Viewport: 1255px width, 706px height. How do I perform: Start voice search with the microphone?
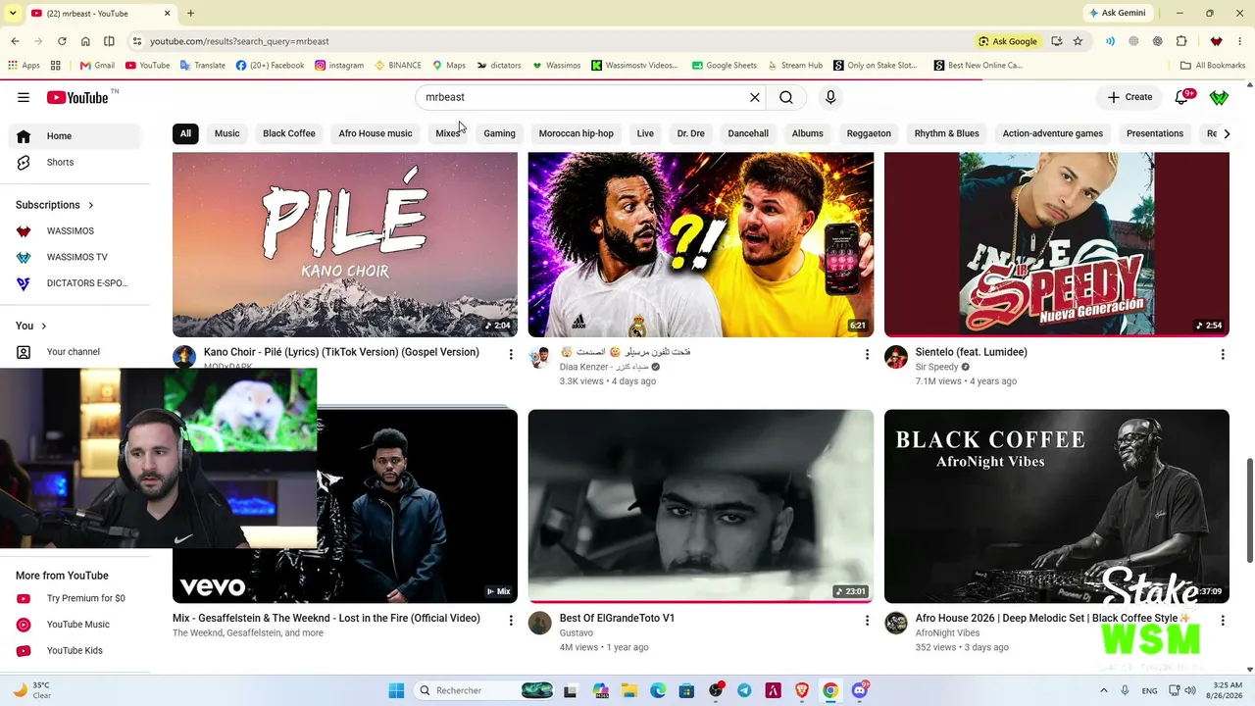[x=830, y=97]
